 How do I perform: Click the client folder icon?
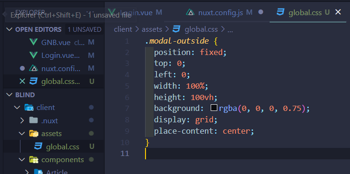coord(29,108)
